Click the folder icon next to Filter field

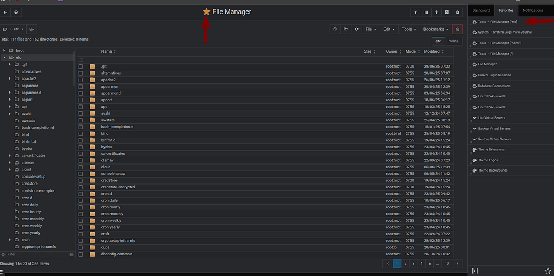point(71,254)
